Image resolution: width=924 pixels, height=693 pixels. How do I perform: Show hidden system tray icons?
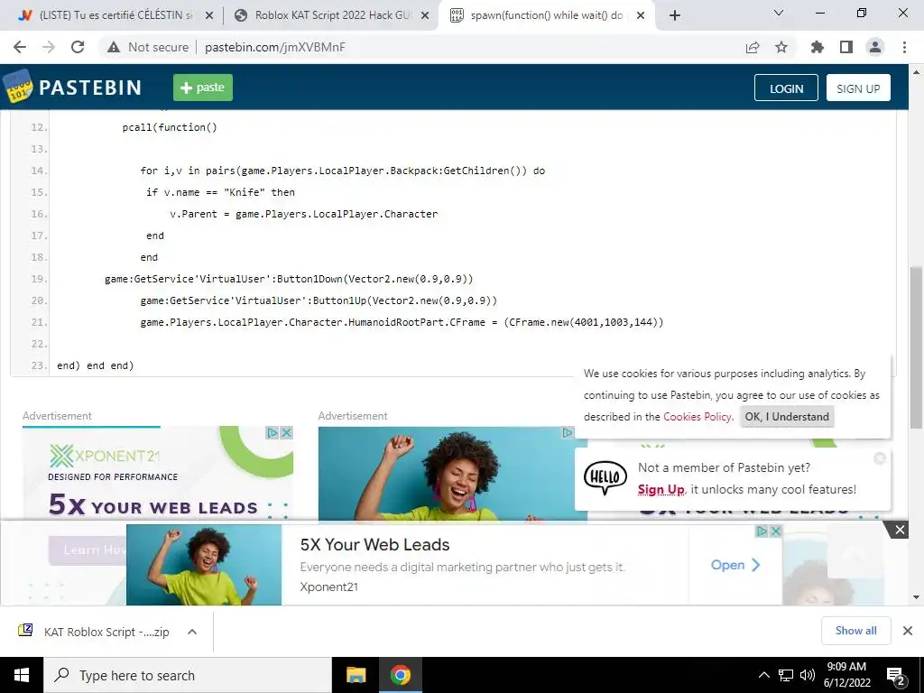pyautogui.click(x=763, y=675)
